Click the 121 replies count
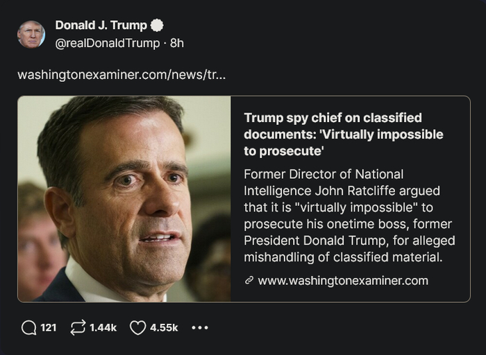 [x=48, y=327]
